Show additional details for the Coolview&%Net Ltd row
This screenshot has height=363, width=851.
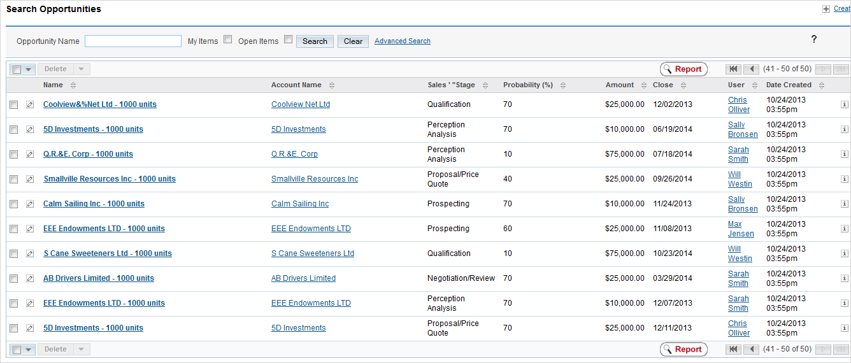point(845,104)
